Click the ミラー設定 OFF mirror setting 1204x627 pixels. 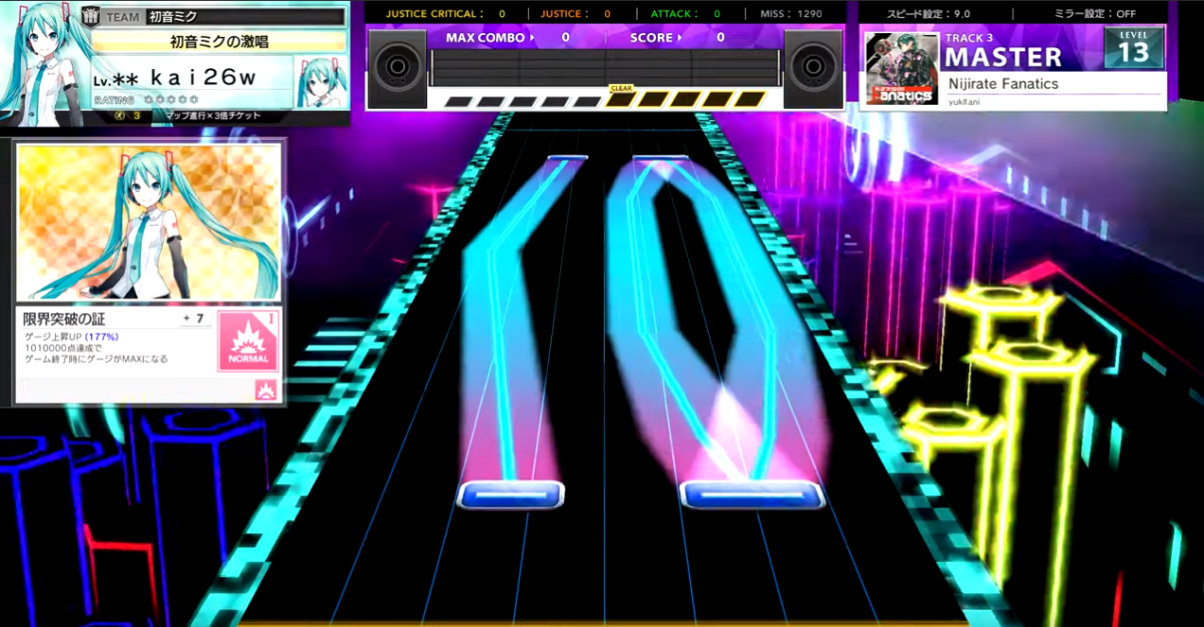pyautogui.click(x=1095, y=14)
